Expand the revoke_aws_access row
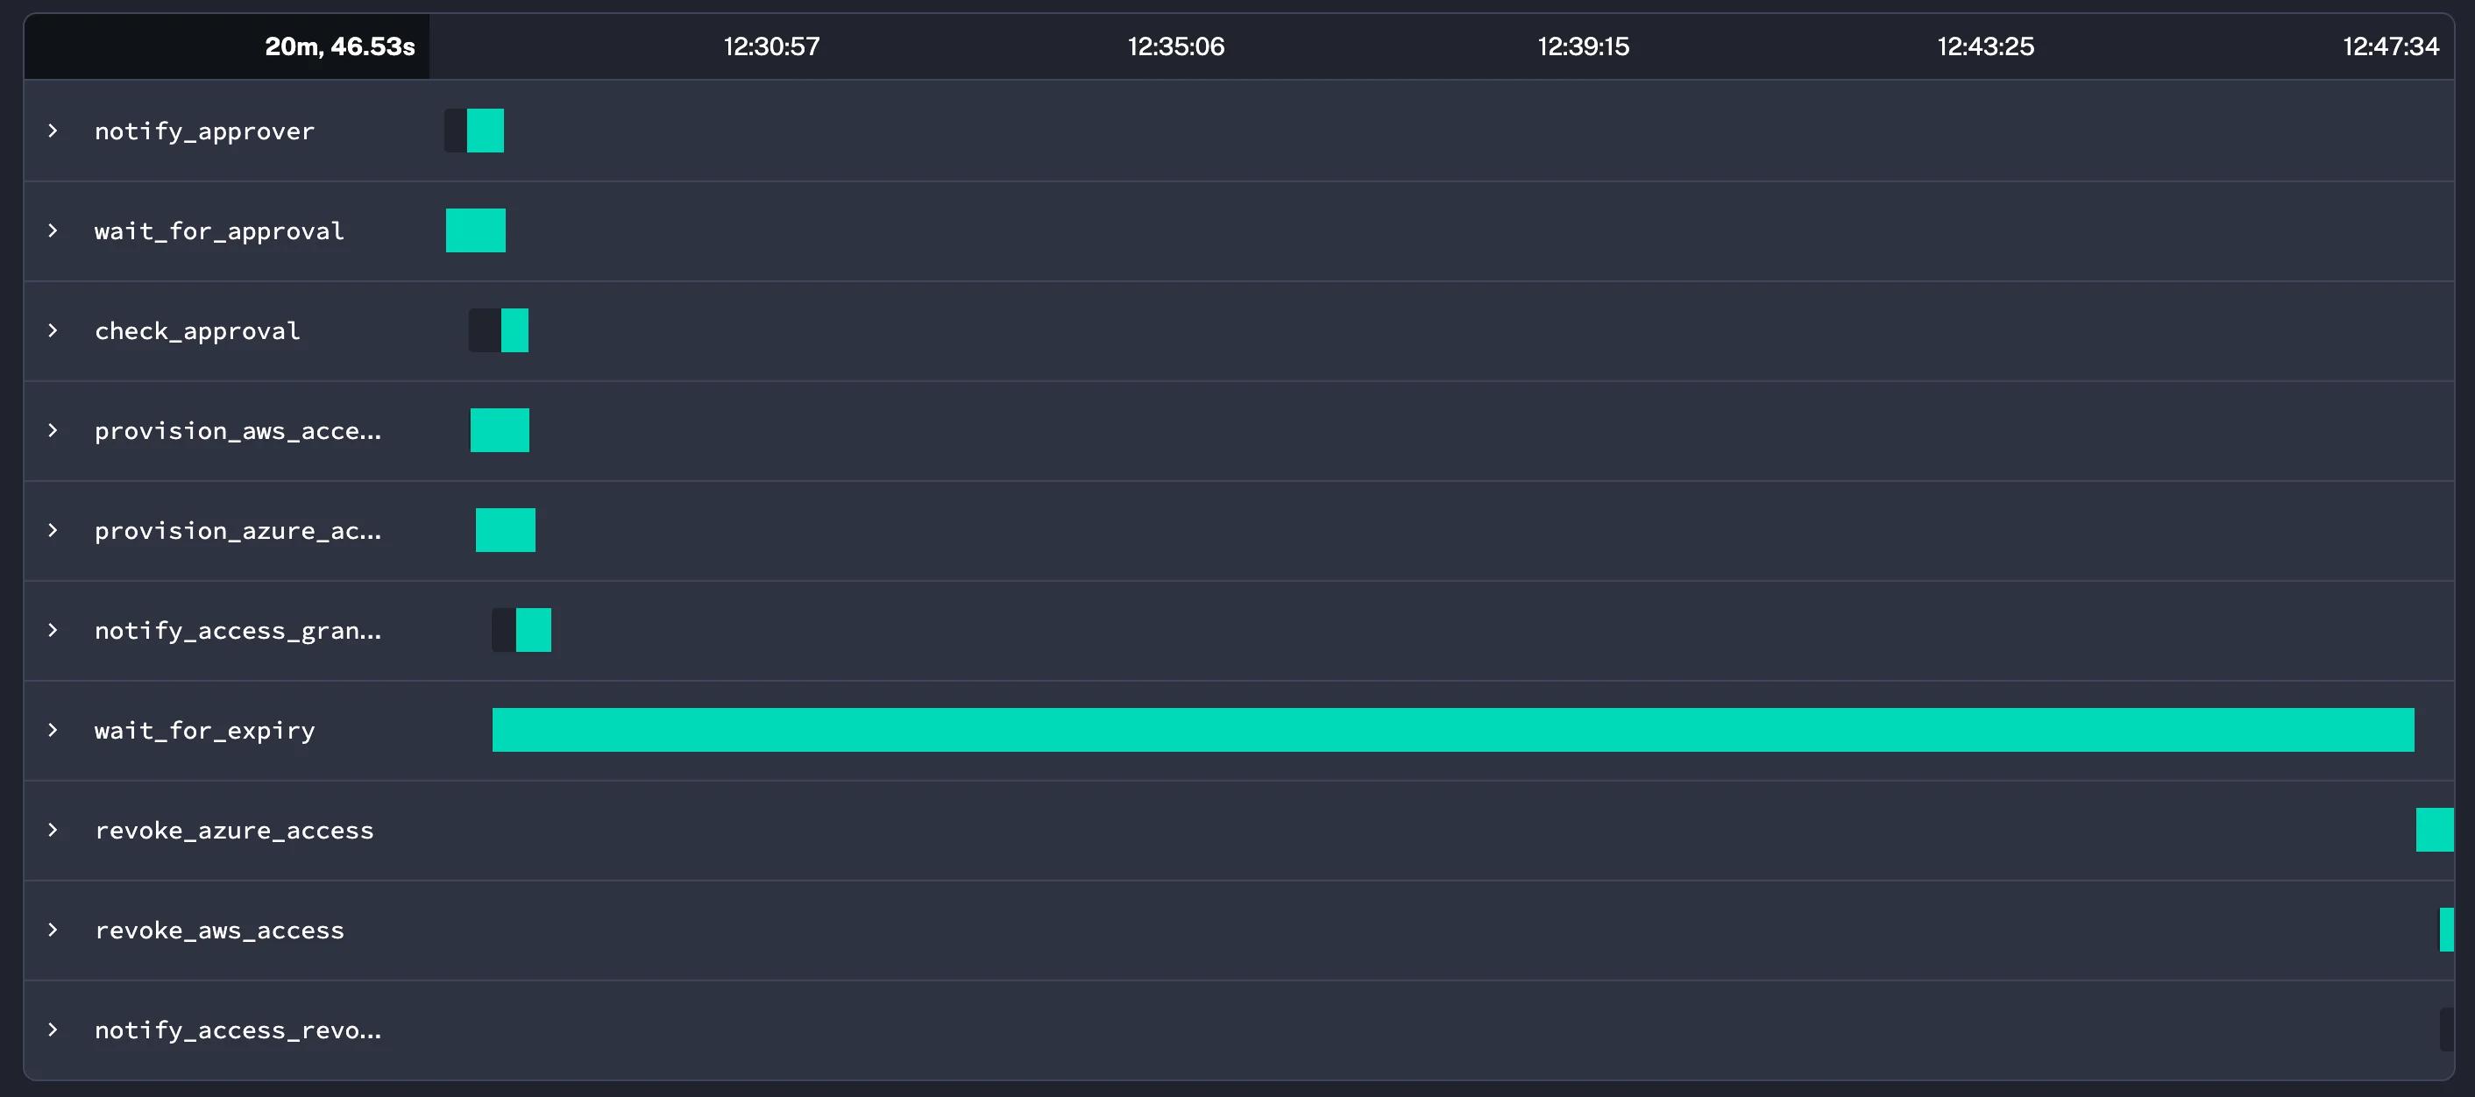This screenshot has height=1097, width=2475. pos(53,930)
